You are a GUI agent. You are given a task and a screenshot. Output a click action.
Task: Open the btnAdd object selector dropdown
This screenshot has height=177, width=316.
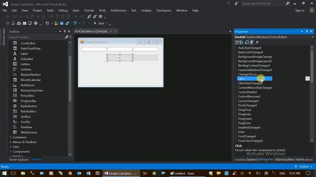click(313, 37)
